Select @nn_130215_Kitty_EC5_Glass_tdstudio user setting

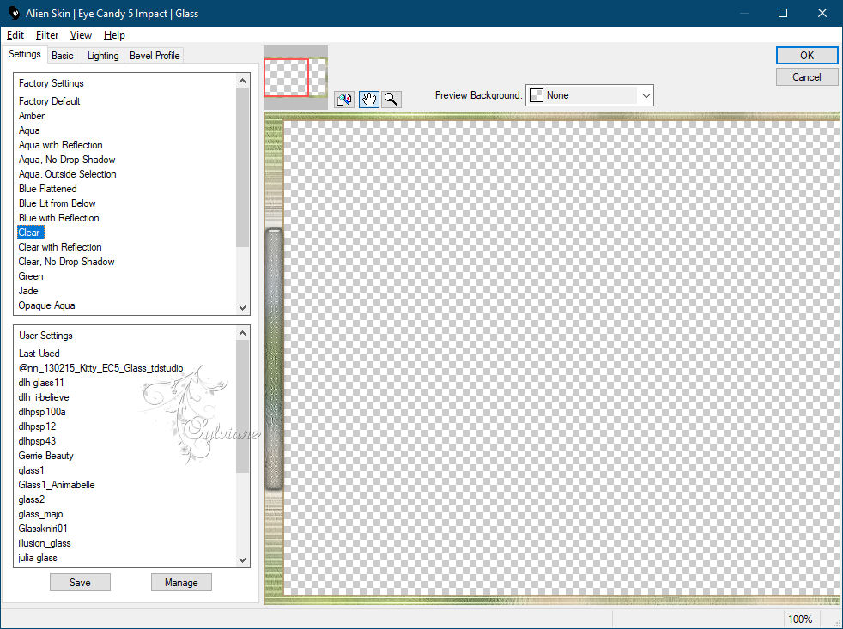click(x=100, y=368)
